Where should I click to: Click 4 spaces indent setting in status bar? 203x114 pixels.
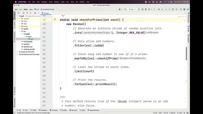click(172, 113)
